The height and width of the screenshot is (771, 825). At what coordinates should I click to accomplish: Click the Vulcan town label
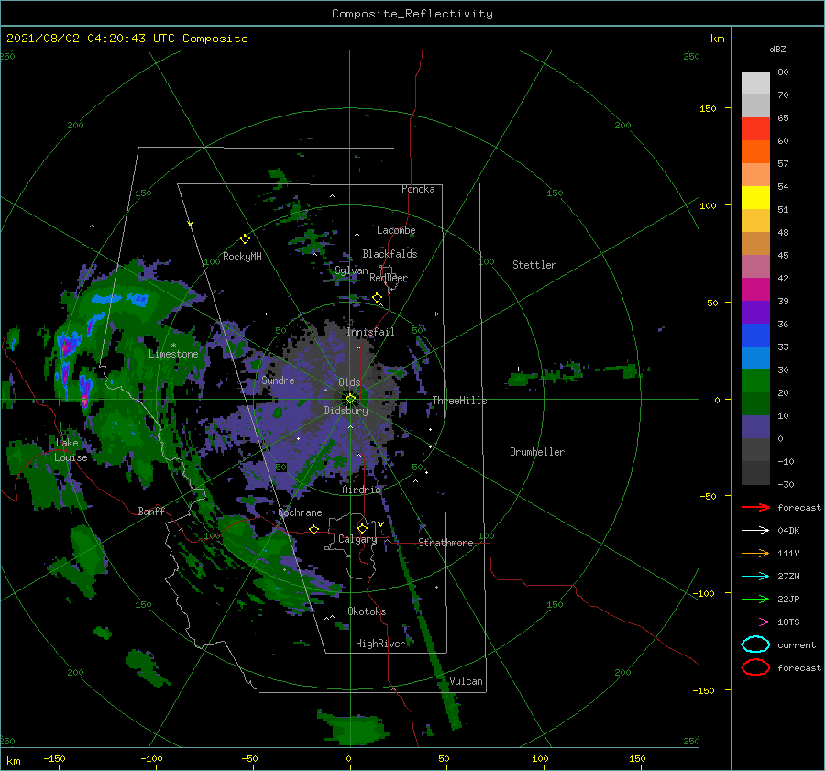[466, 681]
